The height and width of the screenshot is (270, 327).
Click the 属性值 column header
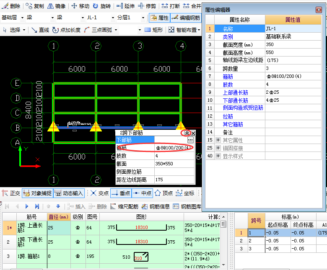pos(295,20)
